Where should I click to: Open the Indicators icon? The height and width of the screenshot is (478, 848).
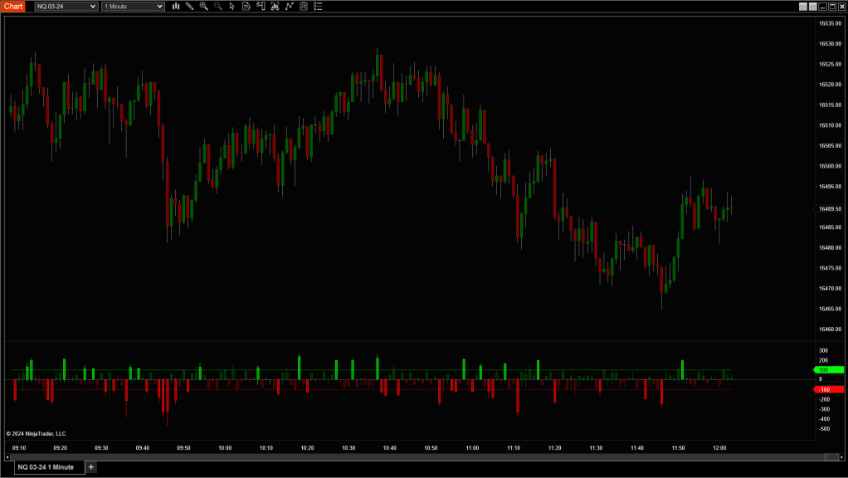click(x=289, y=6)
